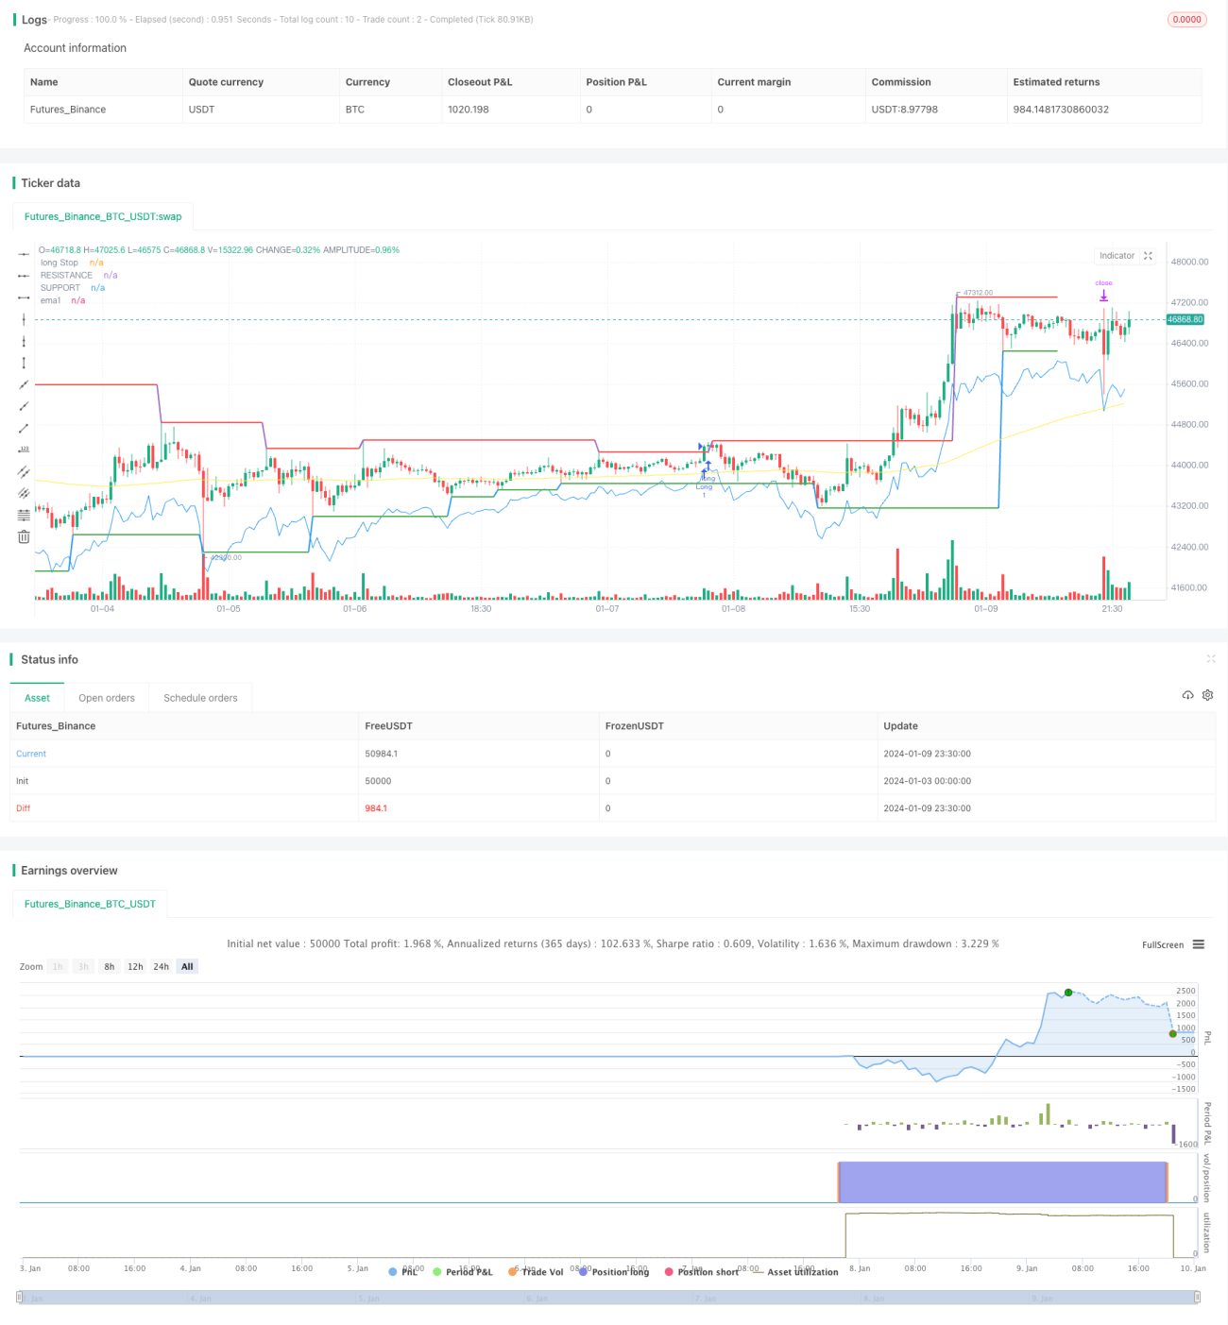Toggle the Position short series legend
The width and height of the screenshot is (1228, 1325).
point(702,1272)
